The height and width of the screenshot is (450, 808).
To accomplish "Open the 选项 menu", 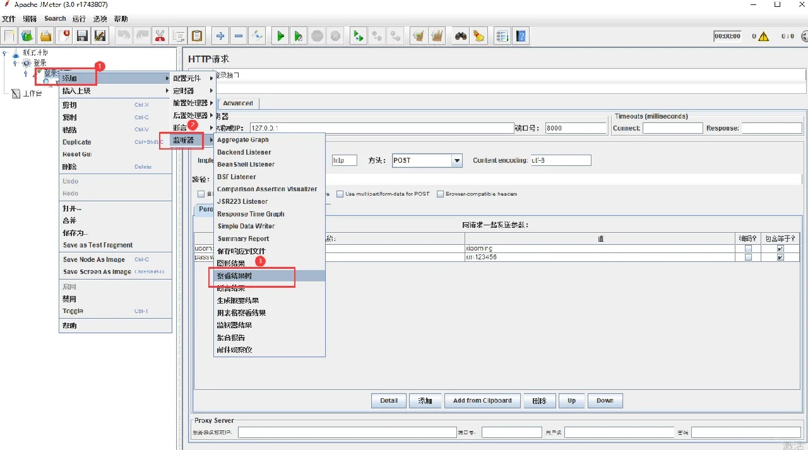I will click(x=100, y=19).
